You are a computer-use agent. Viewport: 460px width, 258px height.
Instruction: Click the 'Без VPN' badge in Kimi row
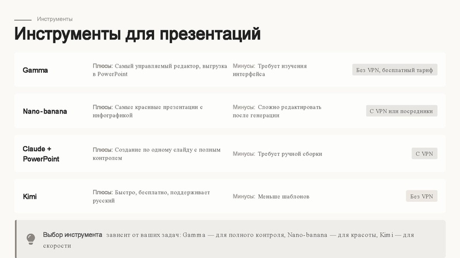[x=421, y=196]
